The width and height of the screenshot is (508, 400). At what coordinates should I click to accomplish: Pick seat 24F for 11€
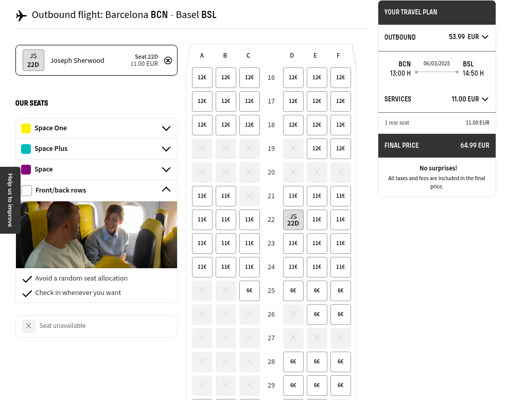[x=341, y=267]
